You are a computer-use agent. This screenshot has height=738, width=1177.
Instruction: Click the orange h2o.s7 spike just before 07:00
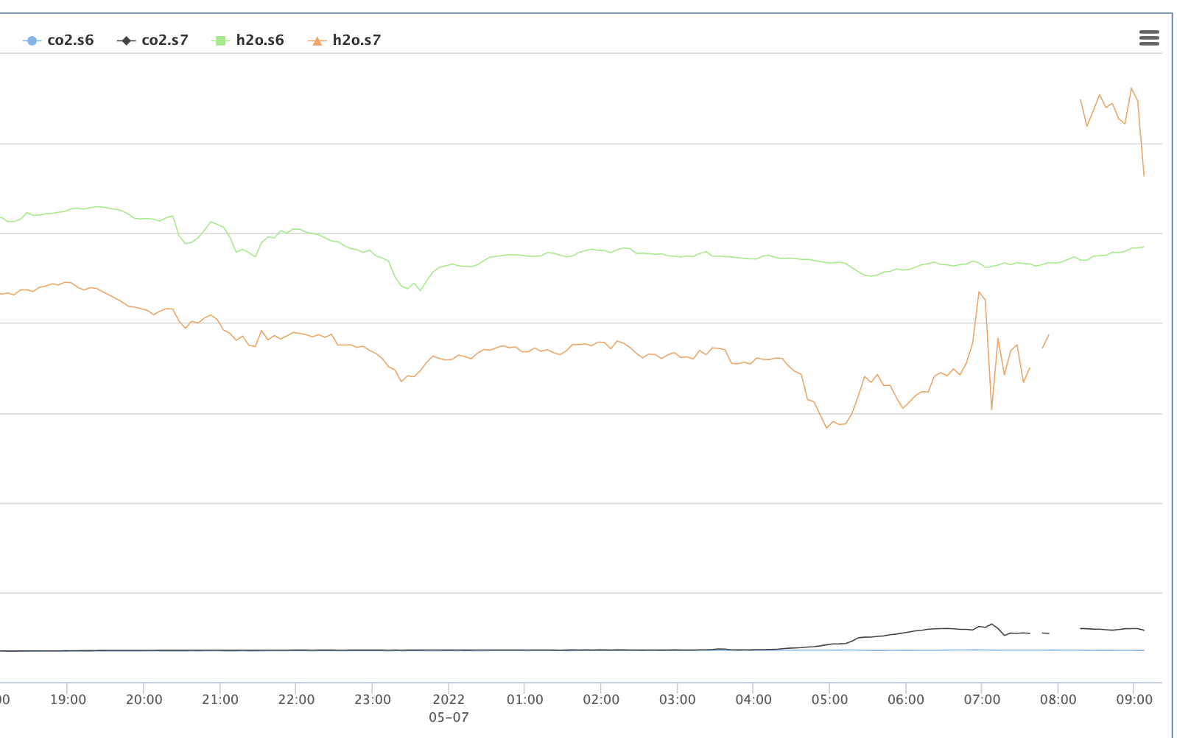point(979,292)
